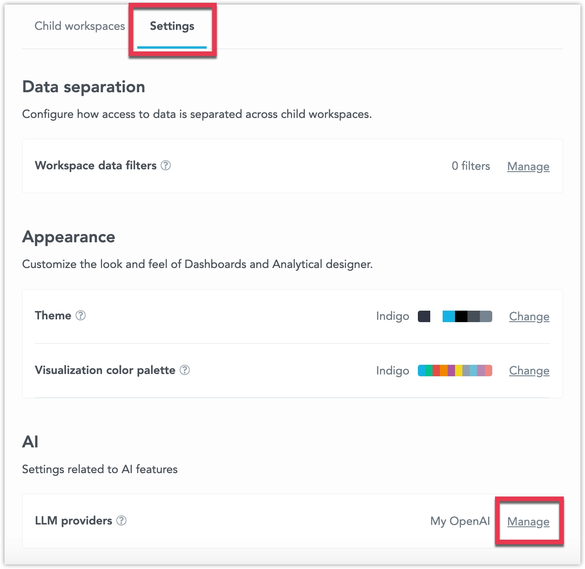
Task: Click the 'Indigo' label next to Theme
Action: (x=393, y=316)
